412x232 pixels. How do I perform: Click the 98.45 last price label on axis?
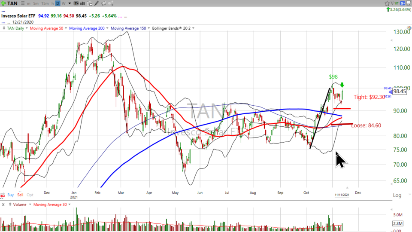point(400,91)
